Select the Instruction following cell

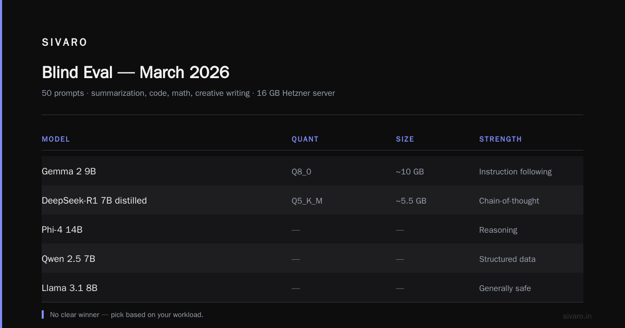coord(515,172)
